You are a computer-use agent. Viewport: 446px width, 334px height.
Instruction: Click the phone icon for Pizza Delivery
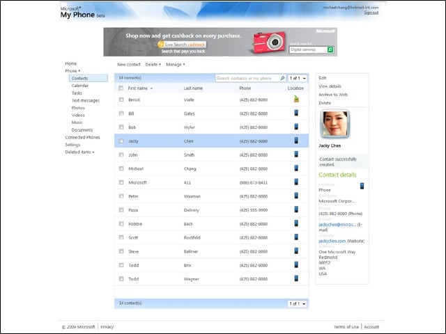click(x=296, y=209)
